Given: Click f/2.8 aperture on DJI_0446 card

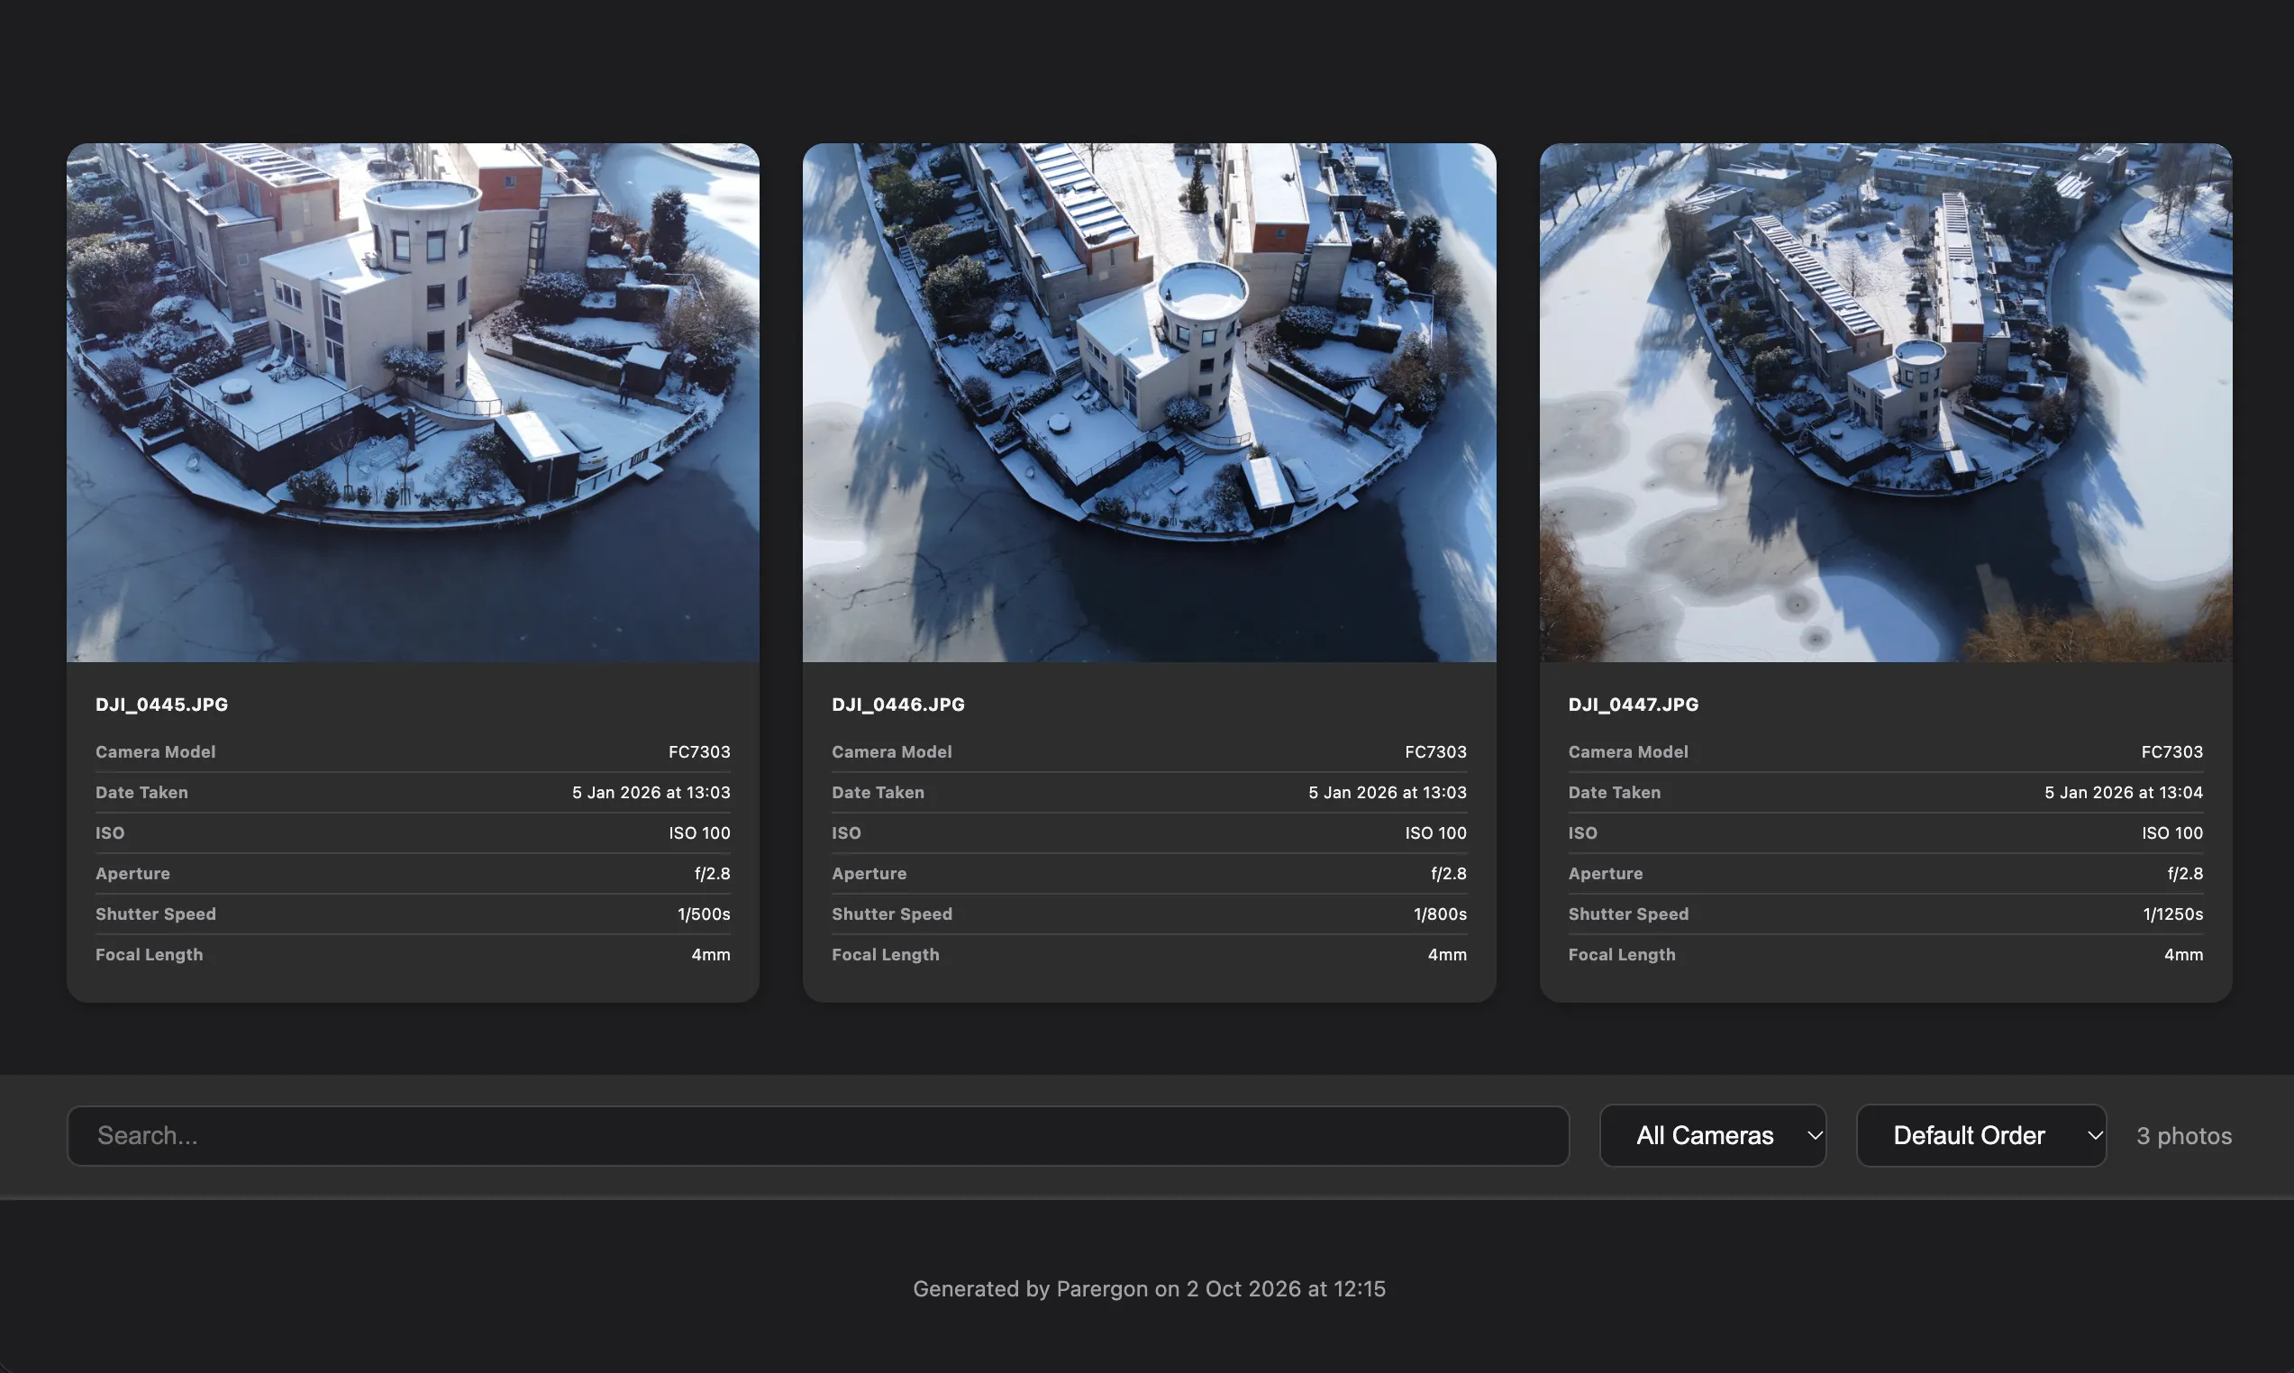Looking at the screenshot, I should pyautogui.click(x=1449, y=873).
